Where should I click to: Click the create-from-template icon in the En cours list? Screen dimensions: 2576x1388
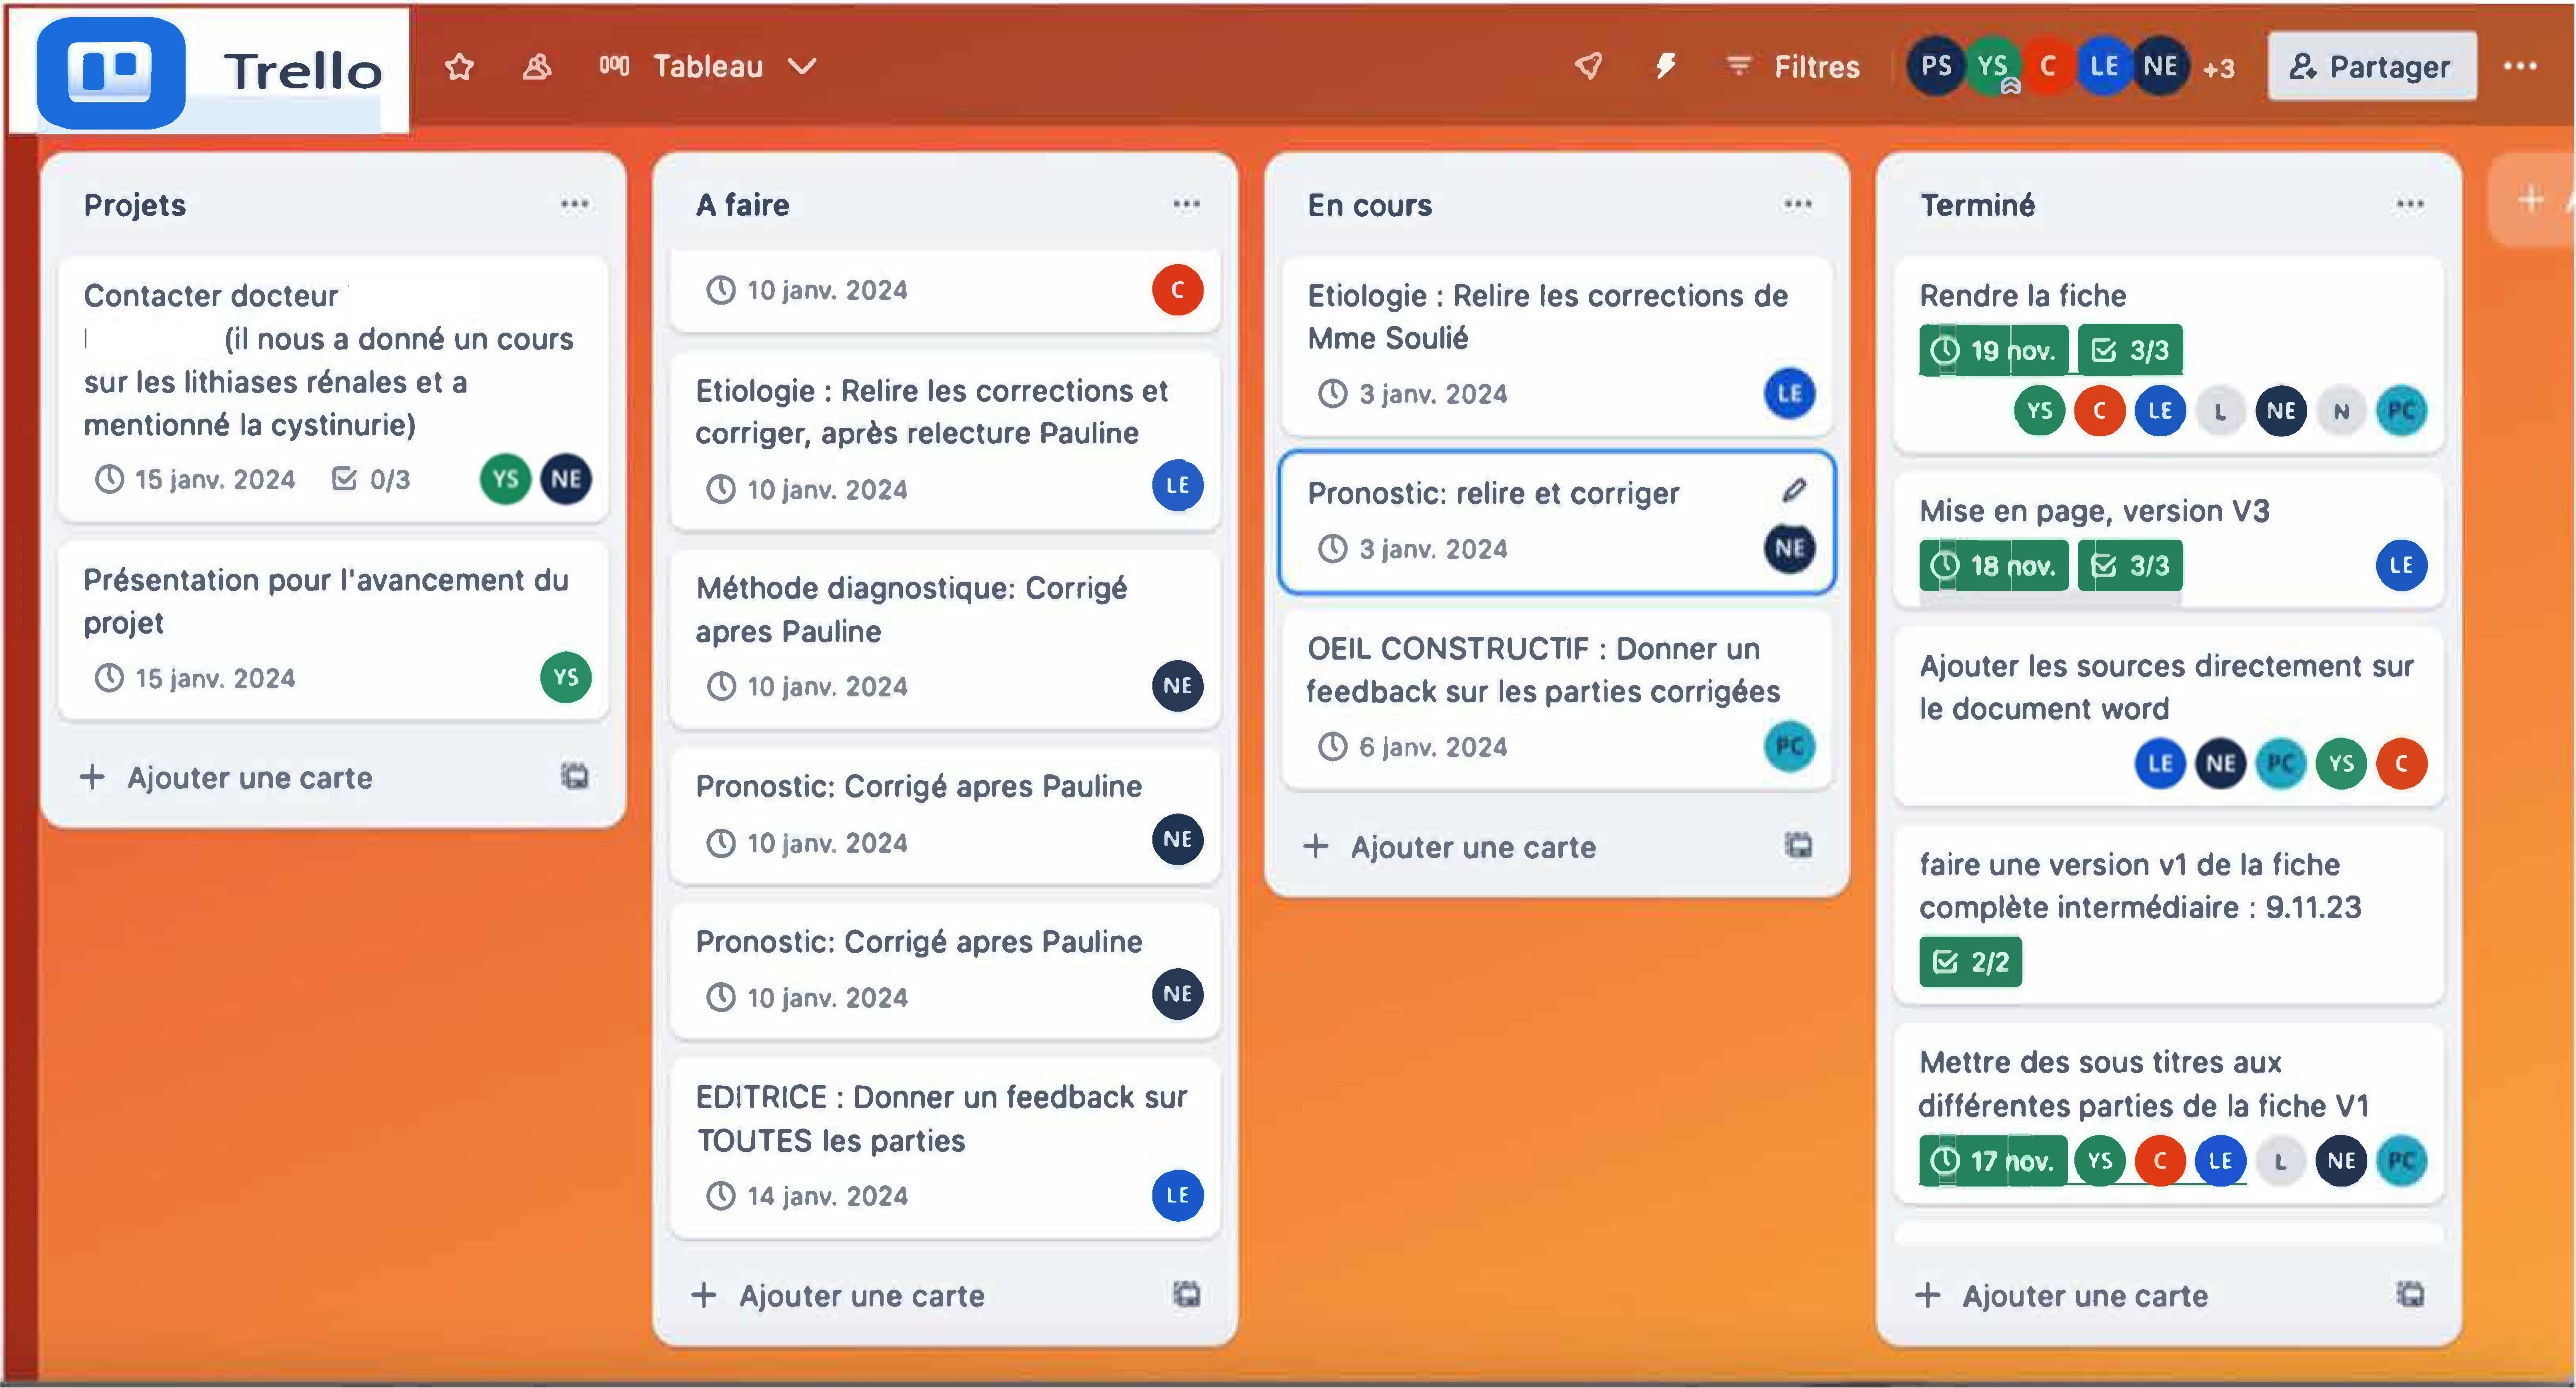pos(1798,846)
